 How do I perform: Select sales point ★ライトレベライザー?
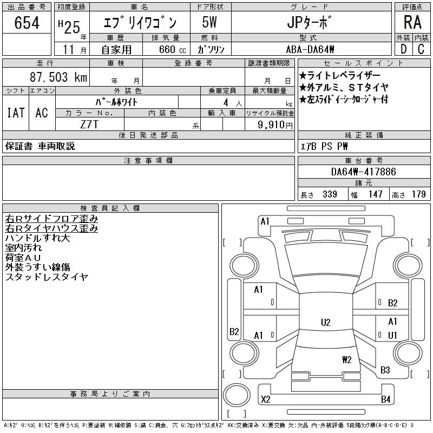pos(340,75)
